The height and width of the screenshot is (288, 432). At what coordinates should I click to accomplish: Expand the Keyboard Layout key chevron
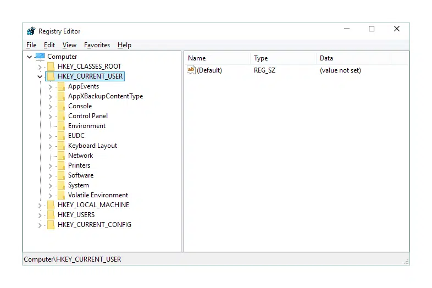50,146
